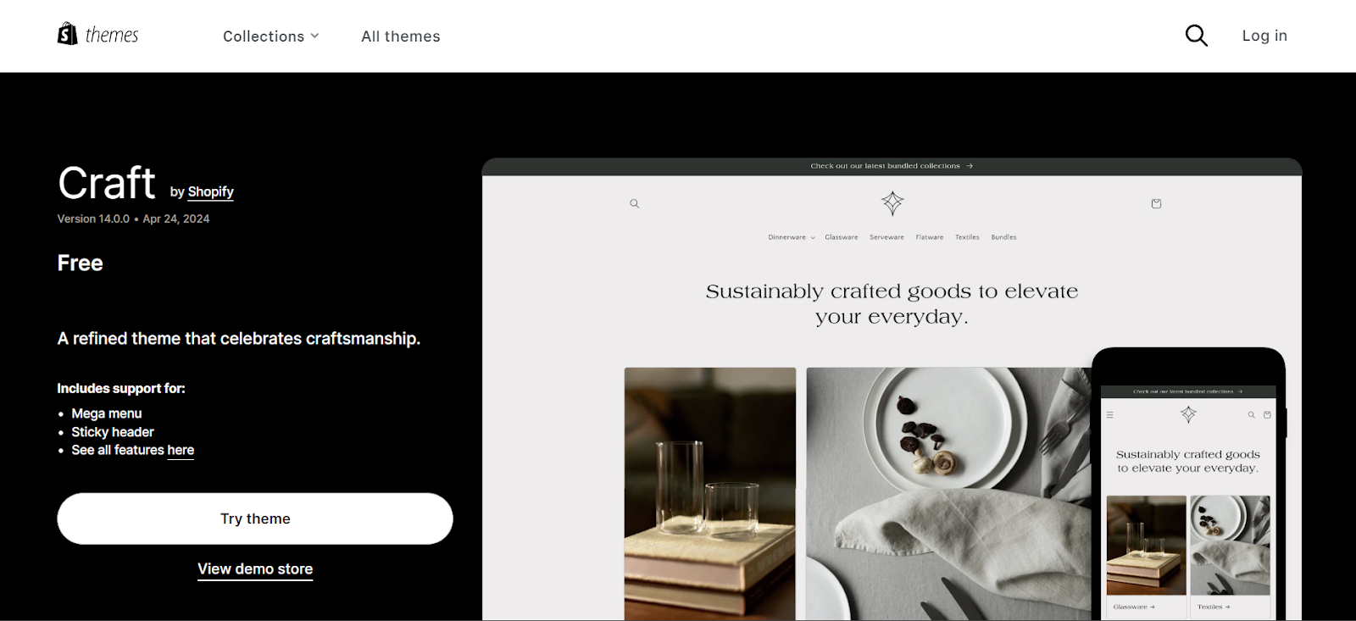The height and width of the screenshot is (621, 1356).
Task: Click the Shopify bag logo icon
Action: click(x=67, y=34)
